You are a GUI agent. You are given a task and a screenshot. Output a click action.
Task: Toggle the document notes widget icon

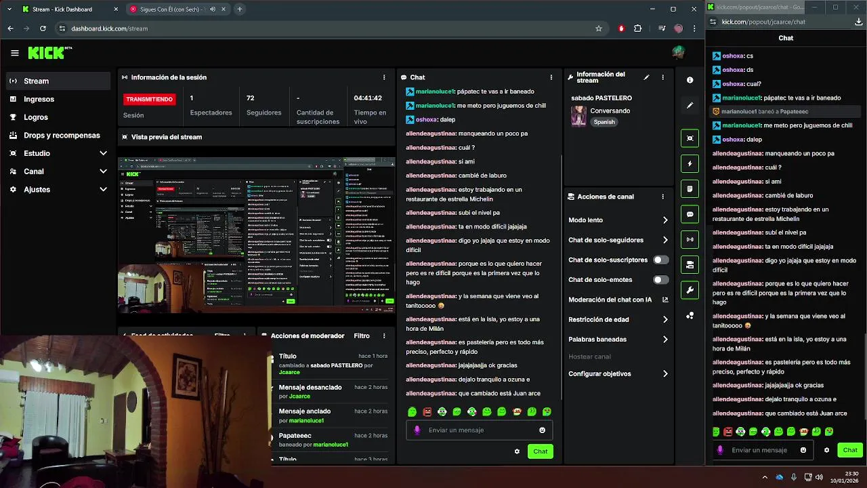coord(690,188)
